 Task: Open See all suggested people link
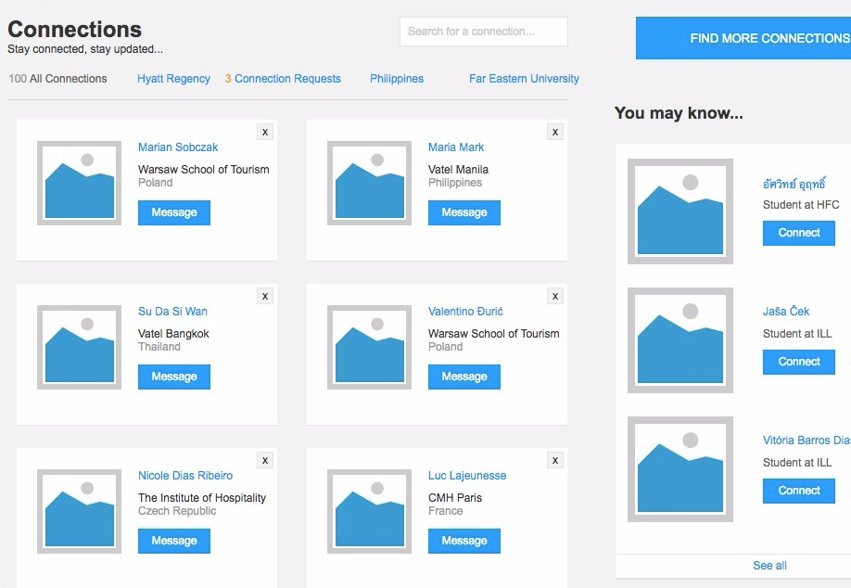[x=769, y=566]
